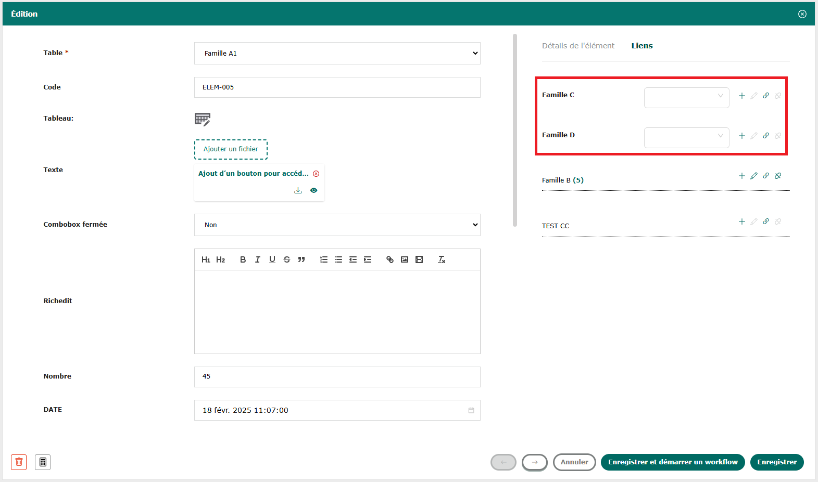Preview attached file with eye icon
818x482 pixels.
coord(313,190)
